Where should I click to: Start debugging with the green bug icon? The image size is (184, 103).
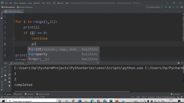tap(170, 7)
